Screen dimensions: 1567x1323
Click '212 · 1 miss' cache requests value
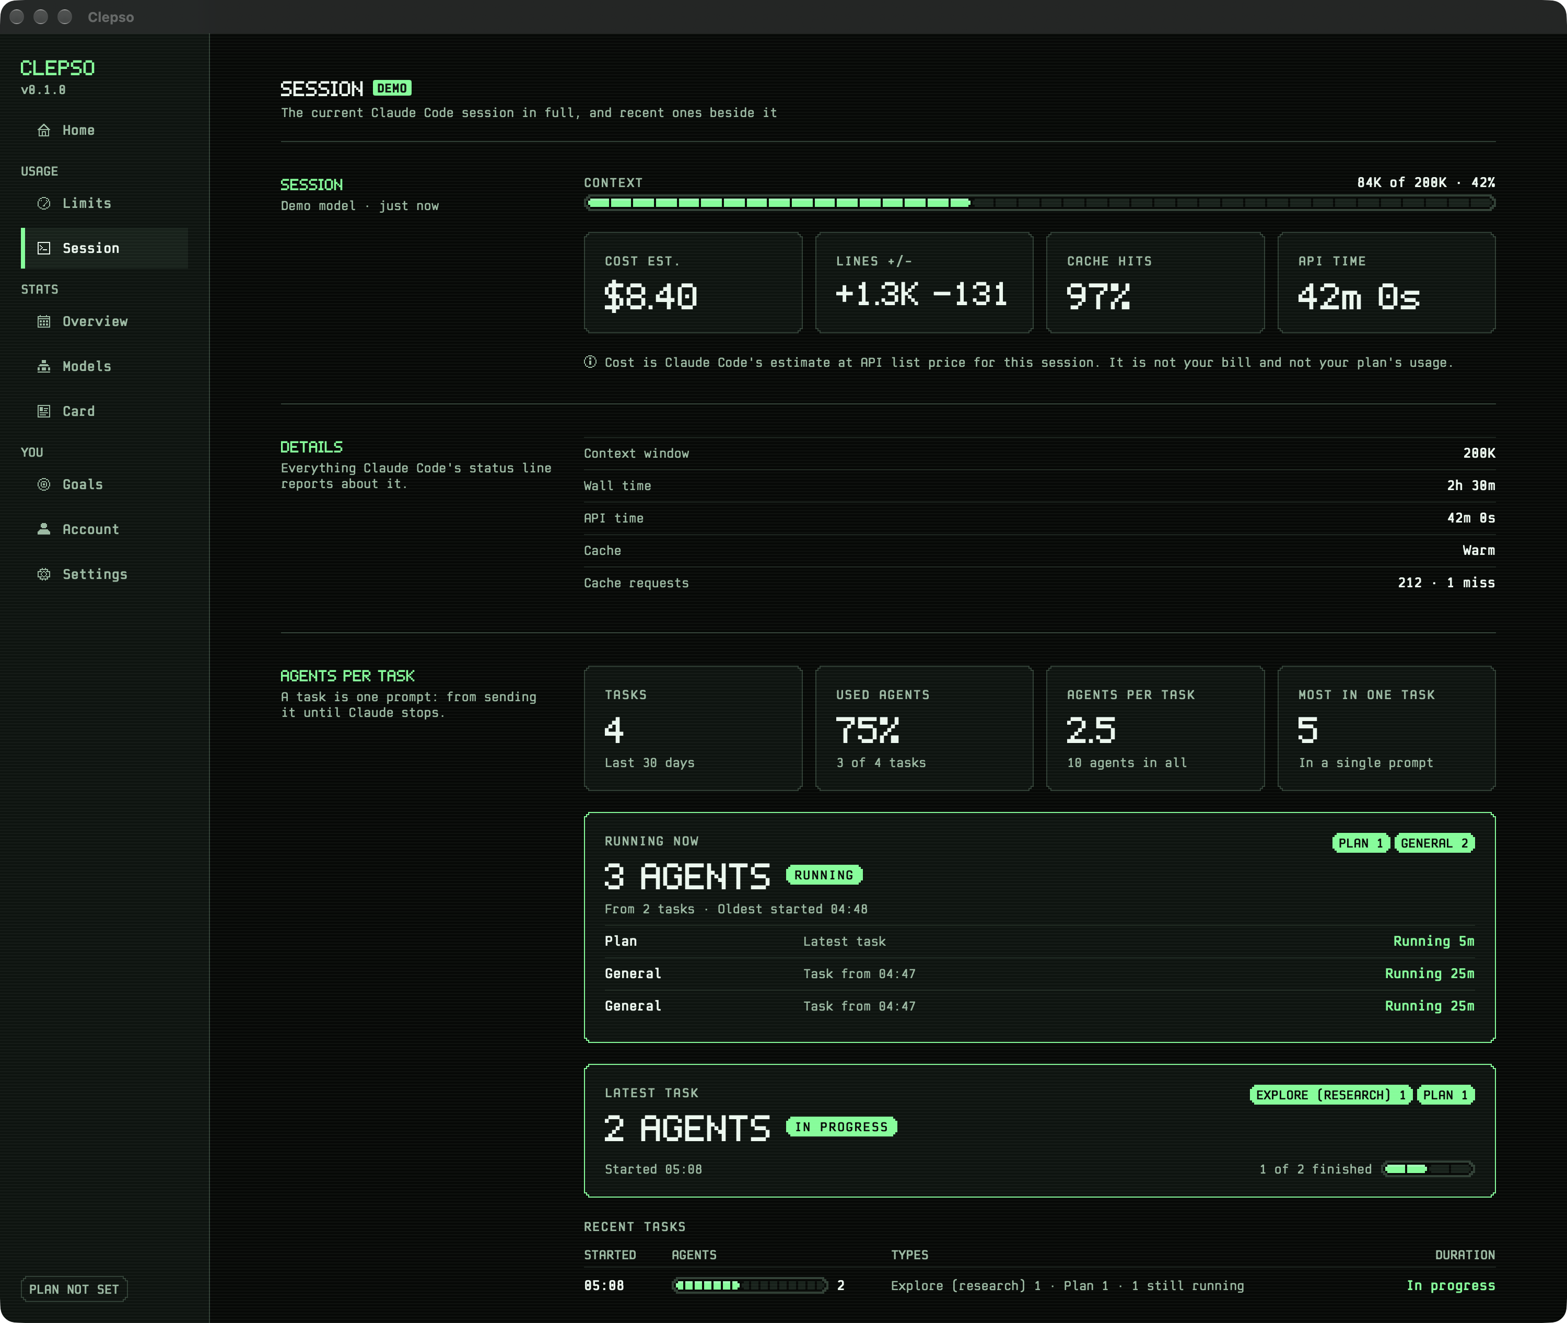(1446, 583)
